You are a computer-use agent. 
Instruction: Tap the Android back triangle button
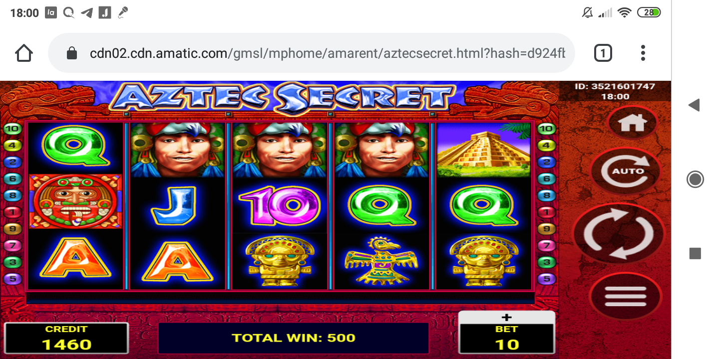tap(695, 105)
